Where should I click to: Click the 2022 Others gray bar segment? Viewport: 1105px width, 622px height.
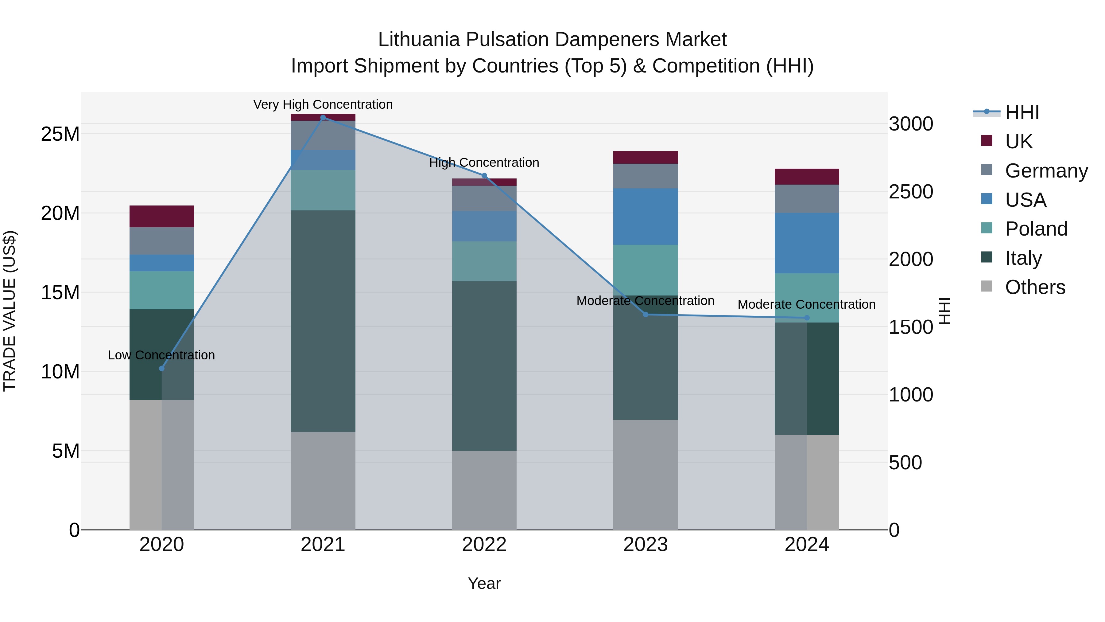tap(484, 490)
